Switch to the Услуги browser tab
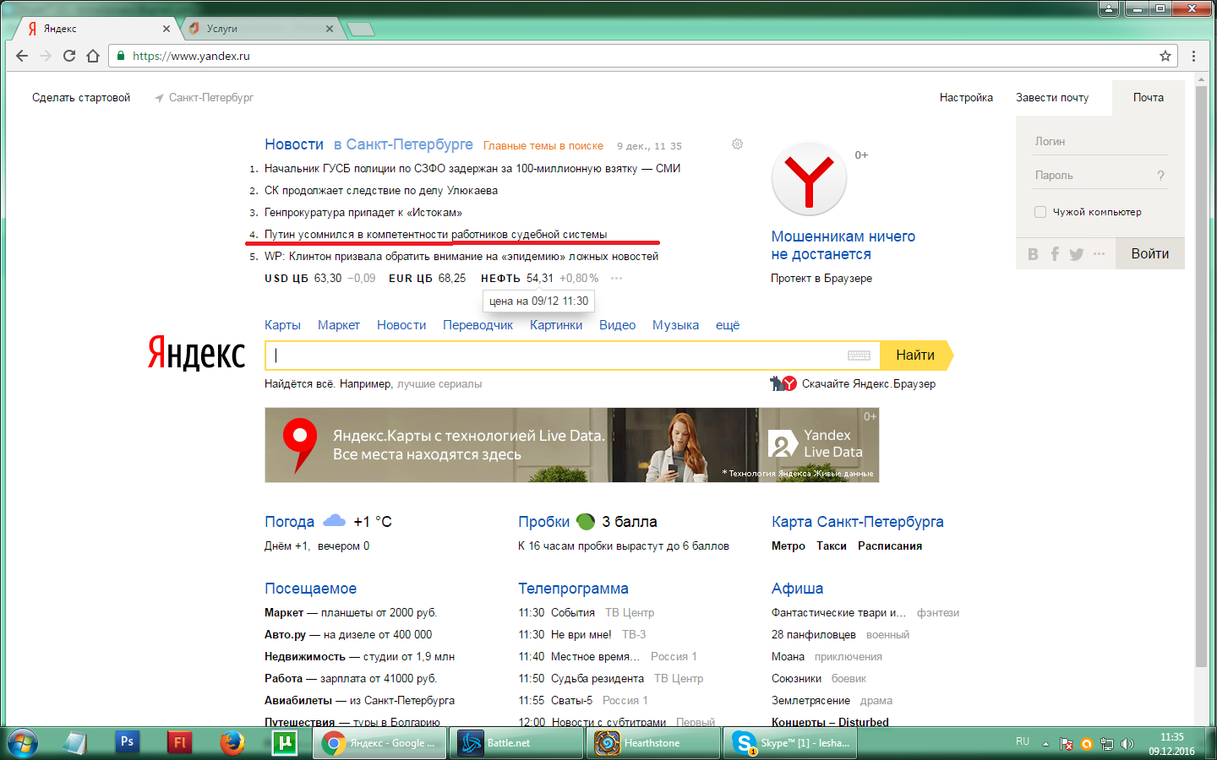This screenshot has width=1217, height=760. point(261,29)
